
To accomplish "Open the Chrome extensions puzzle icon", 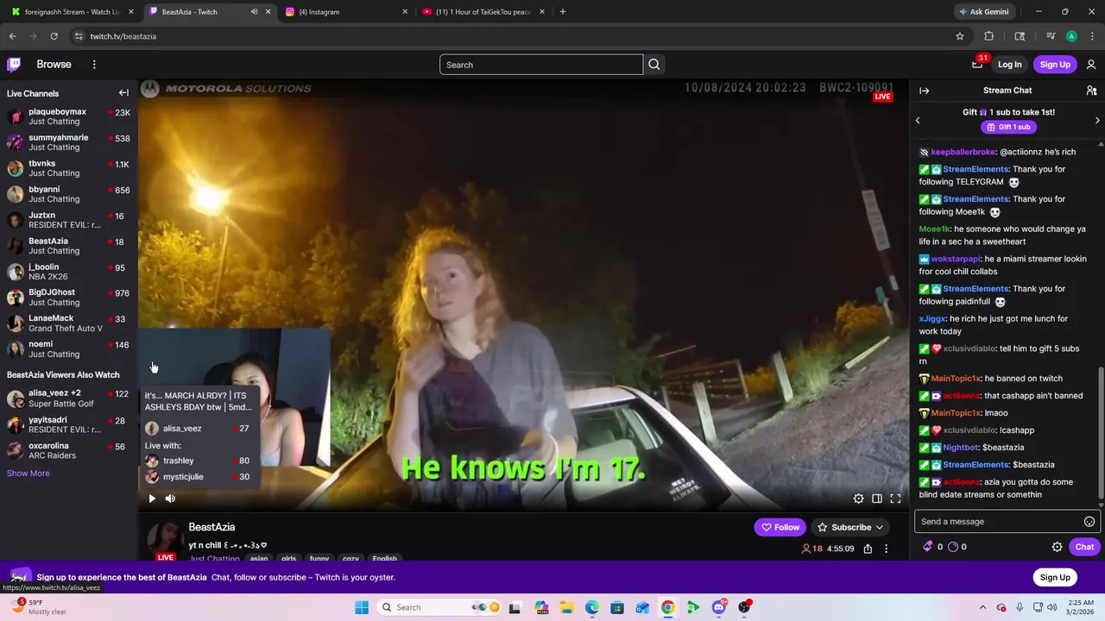I will (x=989, y=36).
